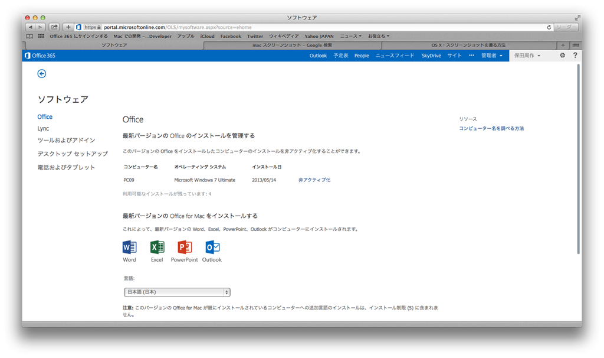This screenshot has height=358, width=604.
Task: Click the オペレーティング システム column header
Action: [200, 167]
